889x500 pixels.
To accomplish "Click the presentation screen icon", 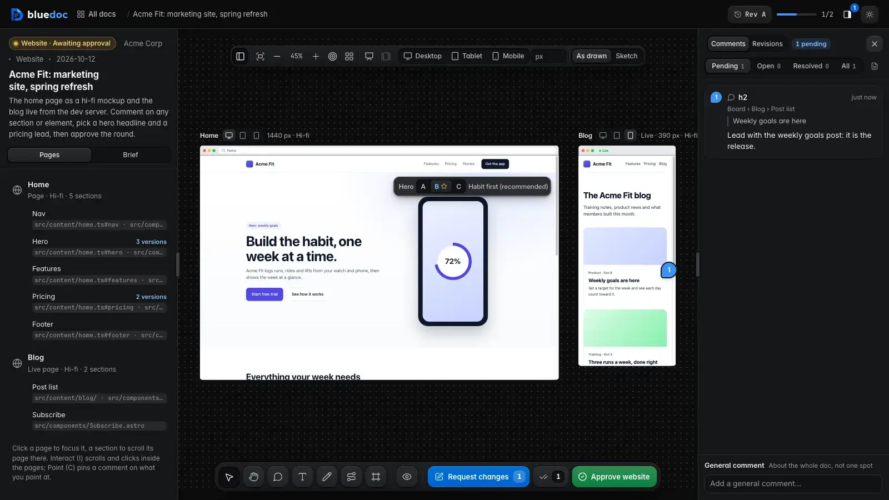I will click(369, 56).
